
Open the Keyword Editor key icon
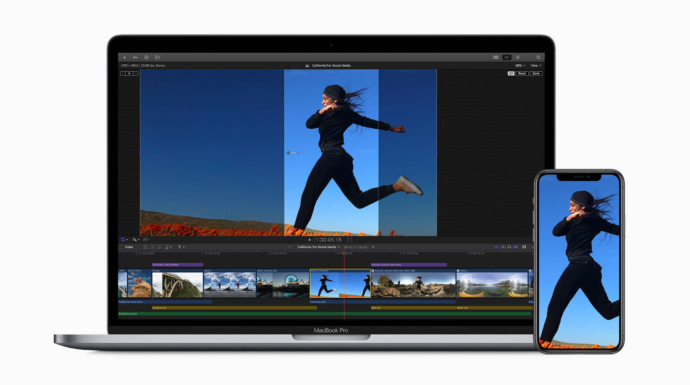pos(135,57)
